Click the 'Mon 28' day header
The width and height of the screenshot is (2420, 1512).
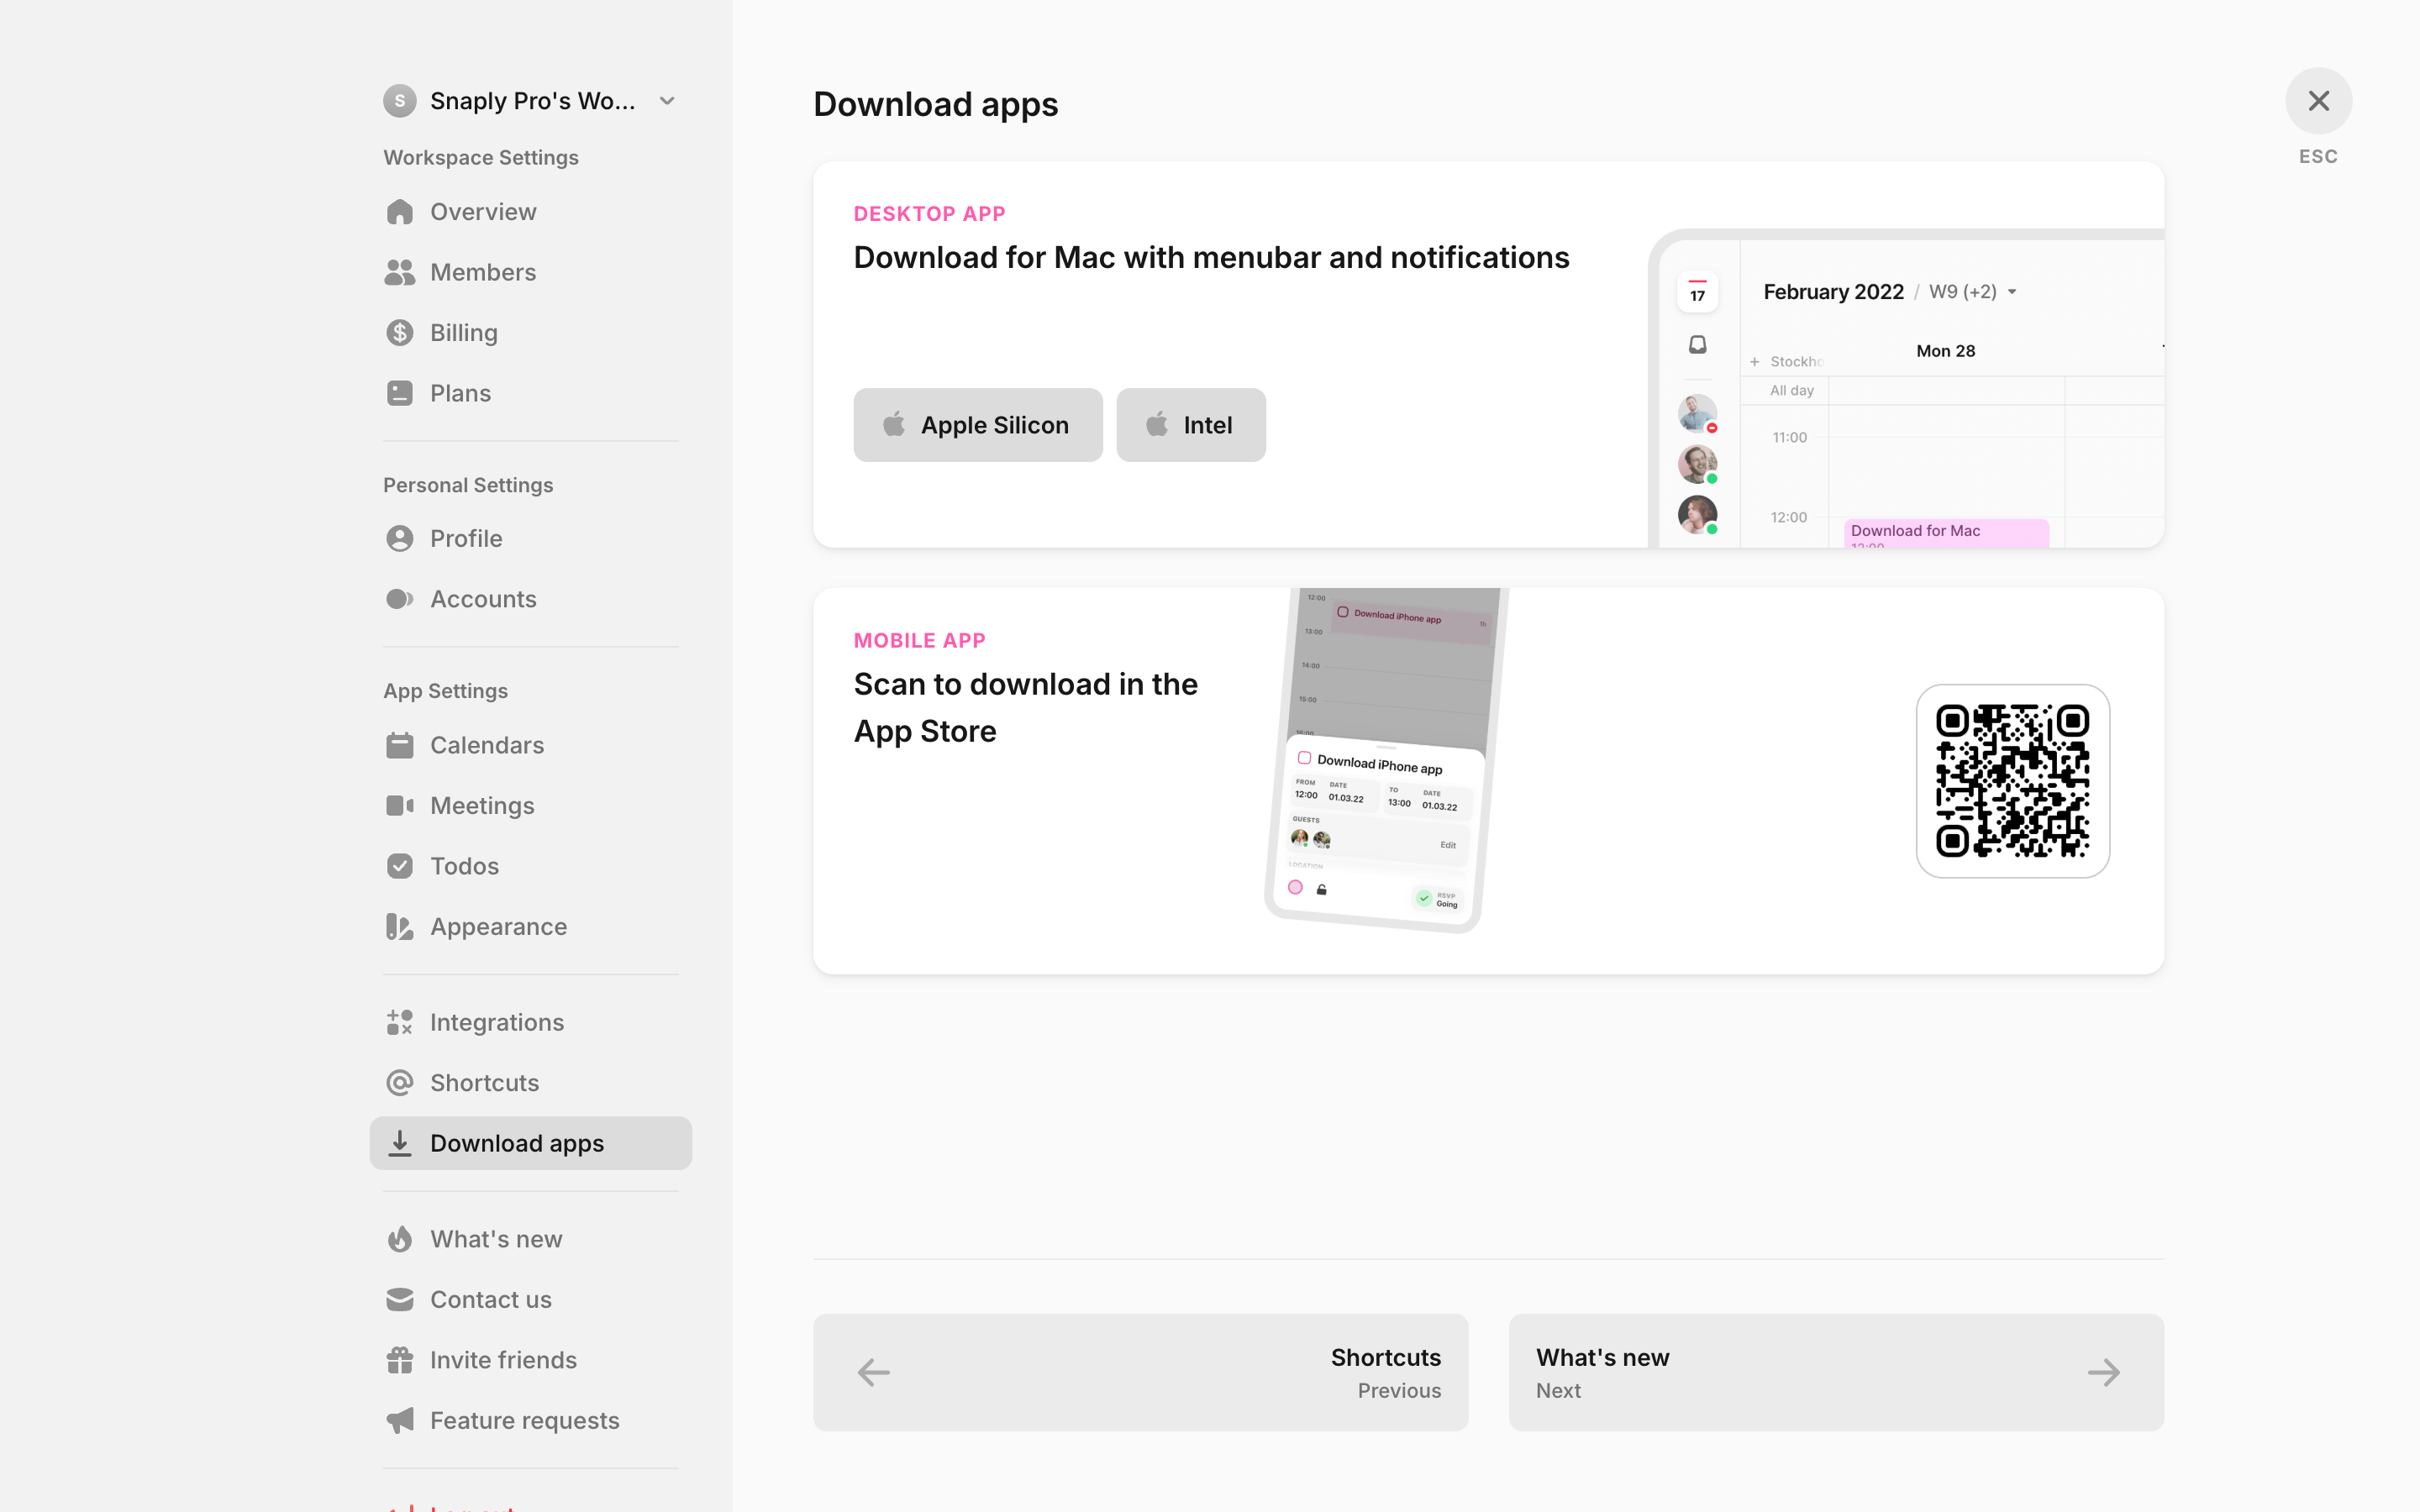click(1946, 351)
